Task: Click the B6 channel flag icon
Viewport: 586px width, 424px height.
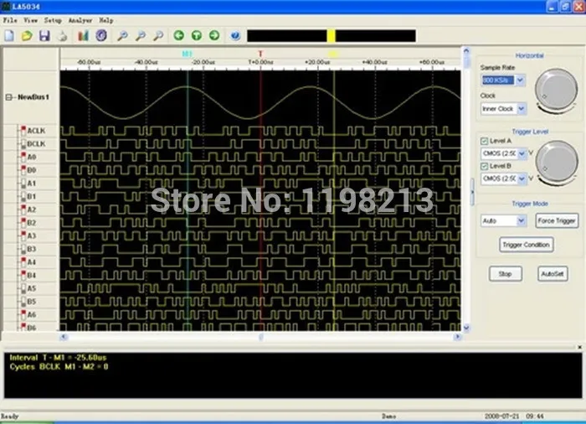Action: coord(23,327)
